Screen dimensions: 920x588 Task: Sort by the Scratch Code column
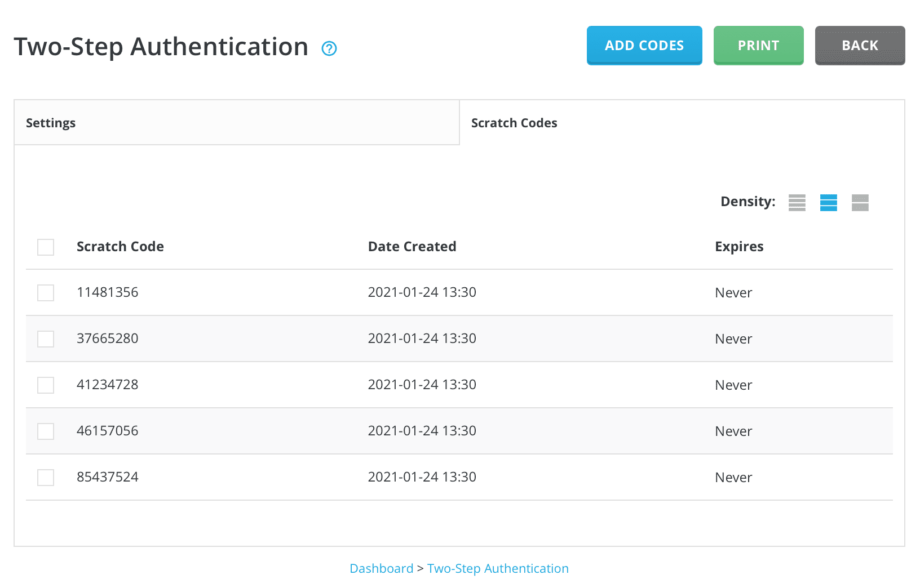[x=120, y=246]
